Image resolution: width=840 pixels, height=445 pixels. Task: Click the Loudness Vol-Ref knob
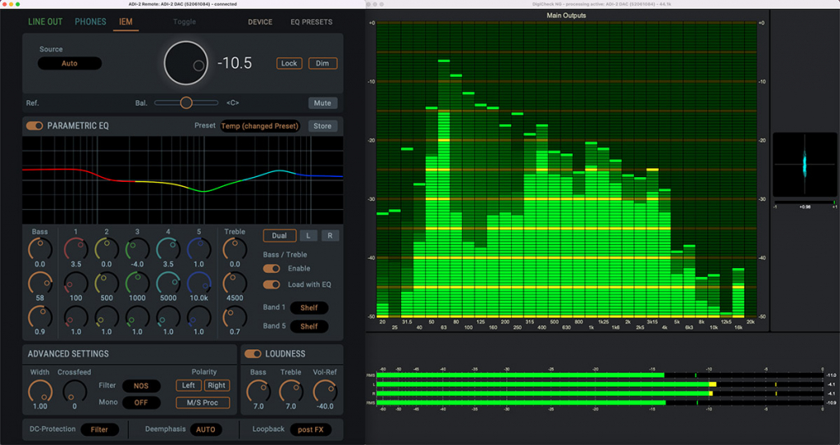tap(322, 390)
